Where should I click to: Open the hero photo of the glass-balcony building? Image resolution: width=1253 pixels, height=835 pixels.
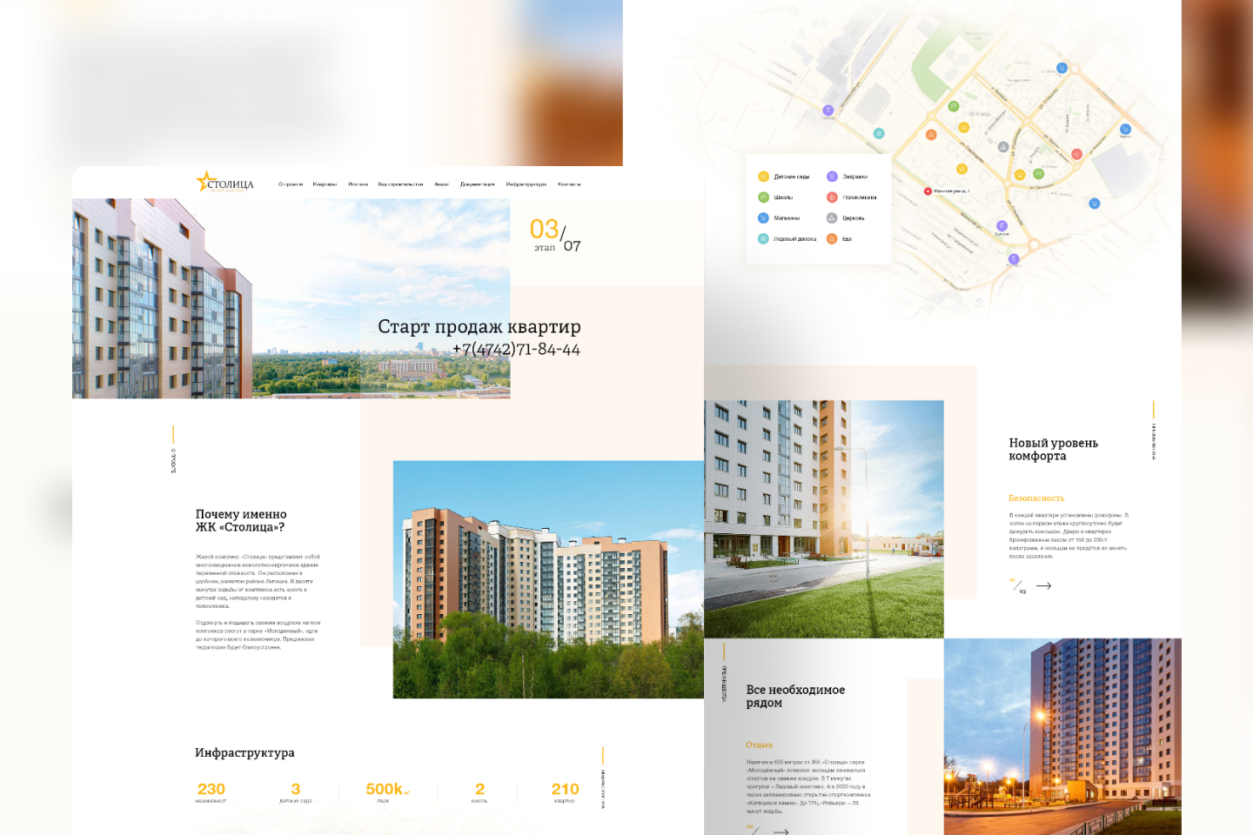click(x=291, y=298)
